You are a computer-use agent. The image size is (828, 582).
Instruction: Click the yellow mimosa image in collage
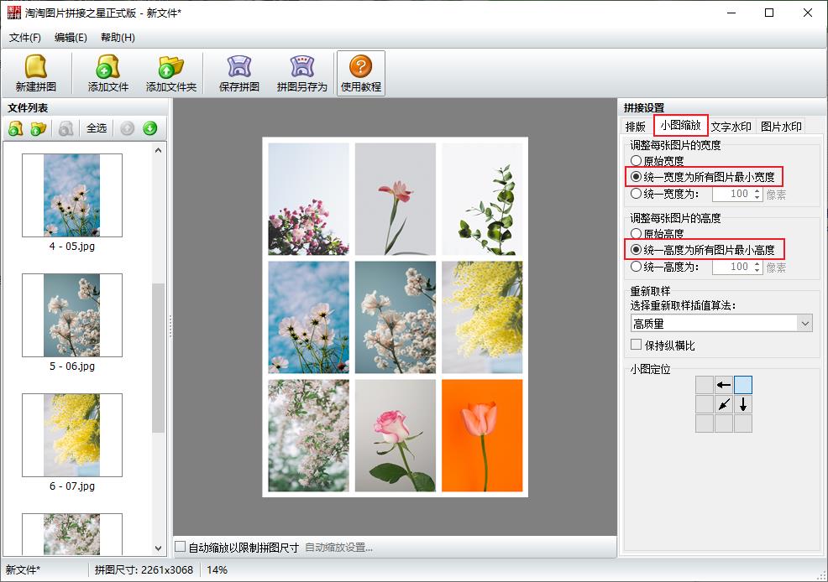[x=482, y=317]
